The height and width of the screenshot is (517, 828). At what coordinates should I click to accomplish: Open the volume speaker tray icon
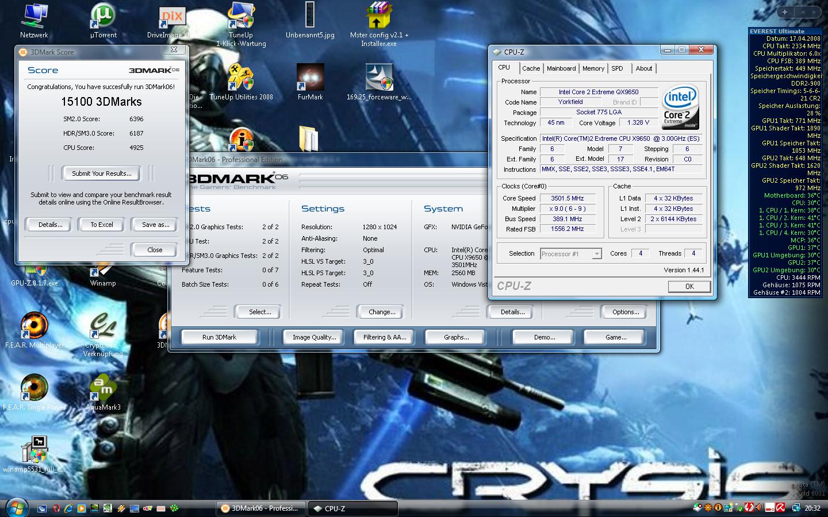pos(760,508)
